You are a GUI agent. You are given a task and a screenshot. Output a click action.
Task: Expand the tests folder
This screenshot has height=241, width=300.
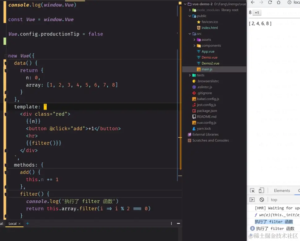tap(190, 75)
